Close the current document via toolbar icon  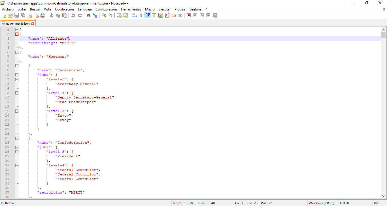[30, 15]
